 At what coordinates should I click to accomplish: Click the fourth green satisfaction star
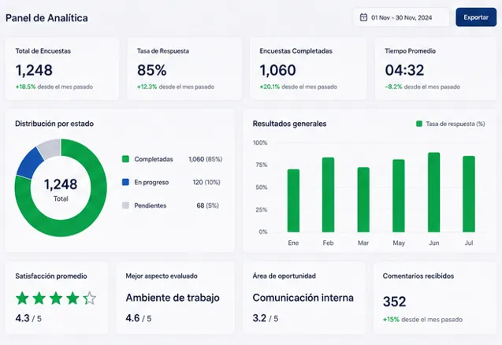(x=73, y=299)
